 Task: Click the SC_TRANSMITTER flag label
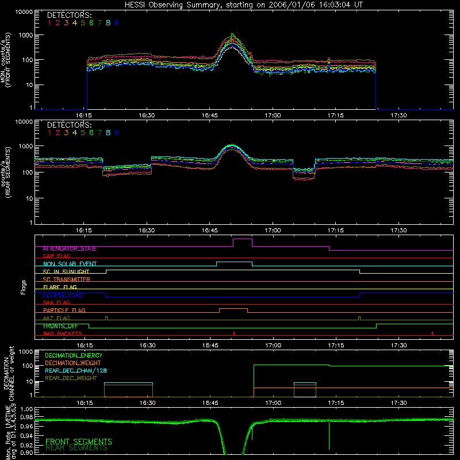67,279
